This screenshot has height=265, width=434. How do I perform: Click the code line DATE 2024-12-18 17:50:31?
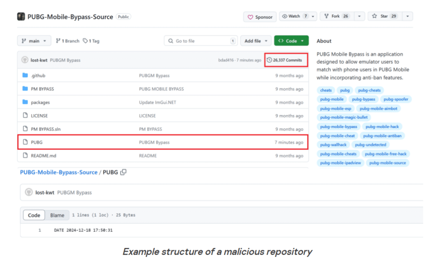83,230
